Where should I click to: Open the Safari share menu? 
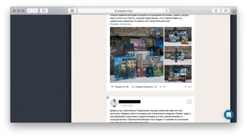point(216,11)
